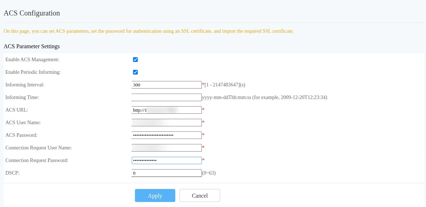Click the "[1 - 2147483647](s)" range hint
Screen dimensions: 426x207
[225, 85]
